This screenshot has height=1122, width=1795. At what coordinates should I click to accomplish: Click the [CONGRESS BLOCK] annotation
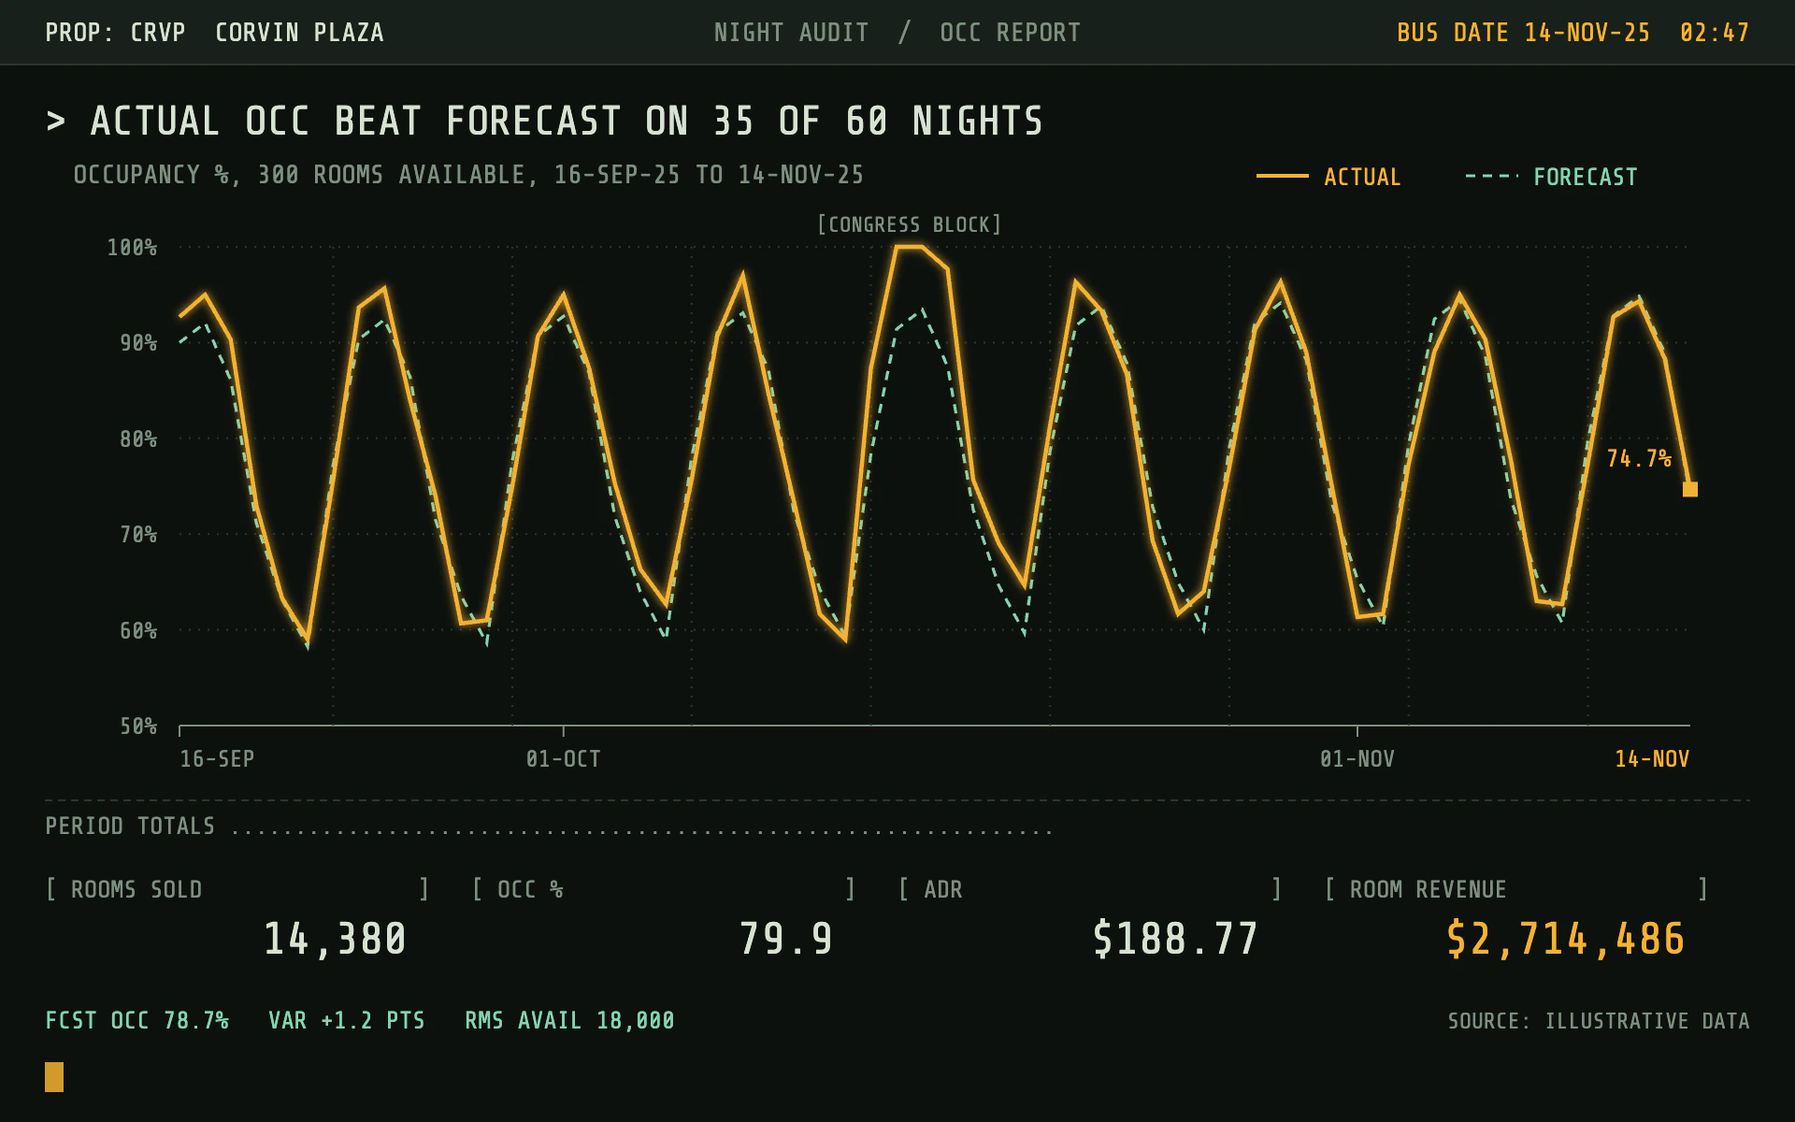click(x=909, y=224)
